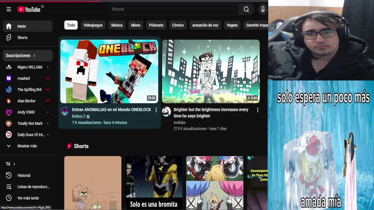
Task: Select the Cómics filter chip
Action: click(x=178, y=25)
